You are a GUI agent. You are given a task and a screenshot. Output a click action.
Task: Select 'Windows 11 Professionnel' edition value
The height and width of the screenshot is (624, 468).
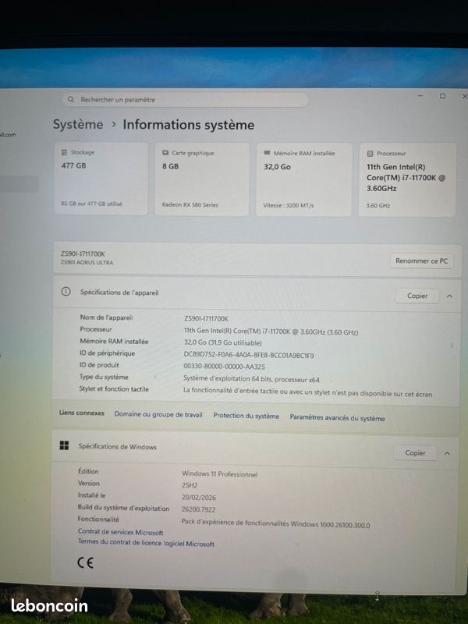click(220, 474)
